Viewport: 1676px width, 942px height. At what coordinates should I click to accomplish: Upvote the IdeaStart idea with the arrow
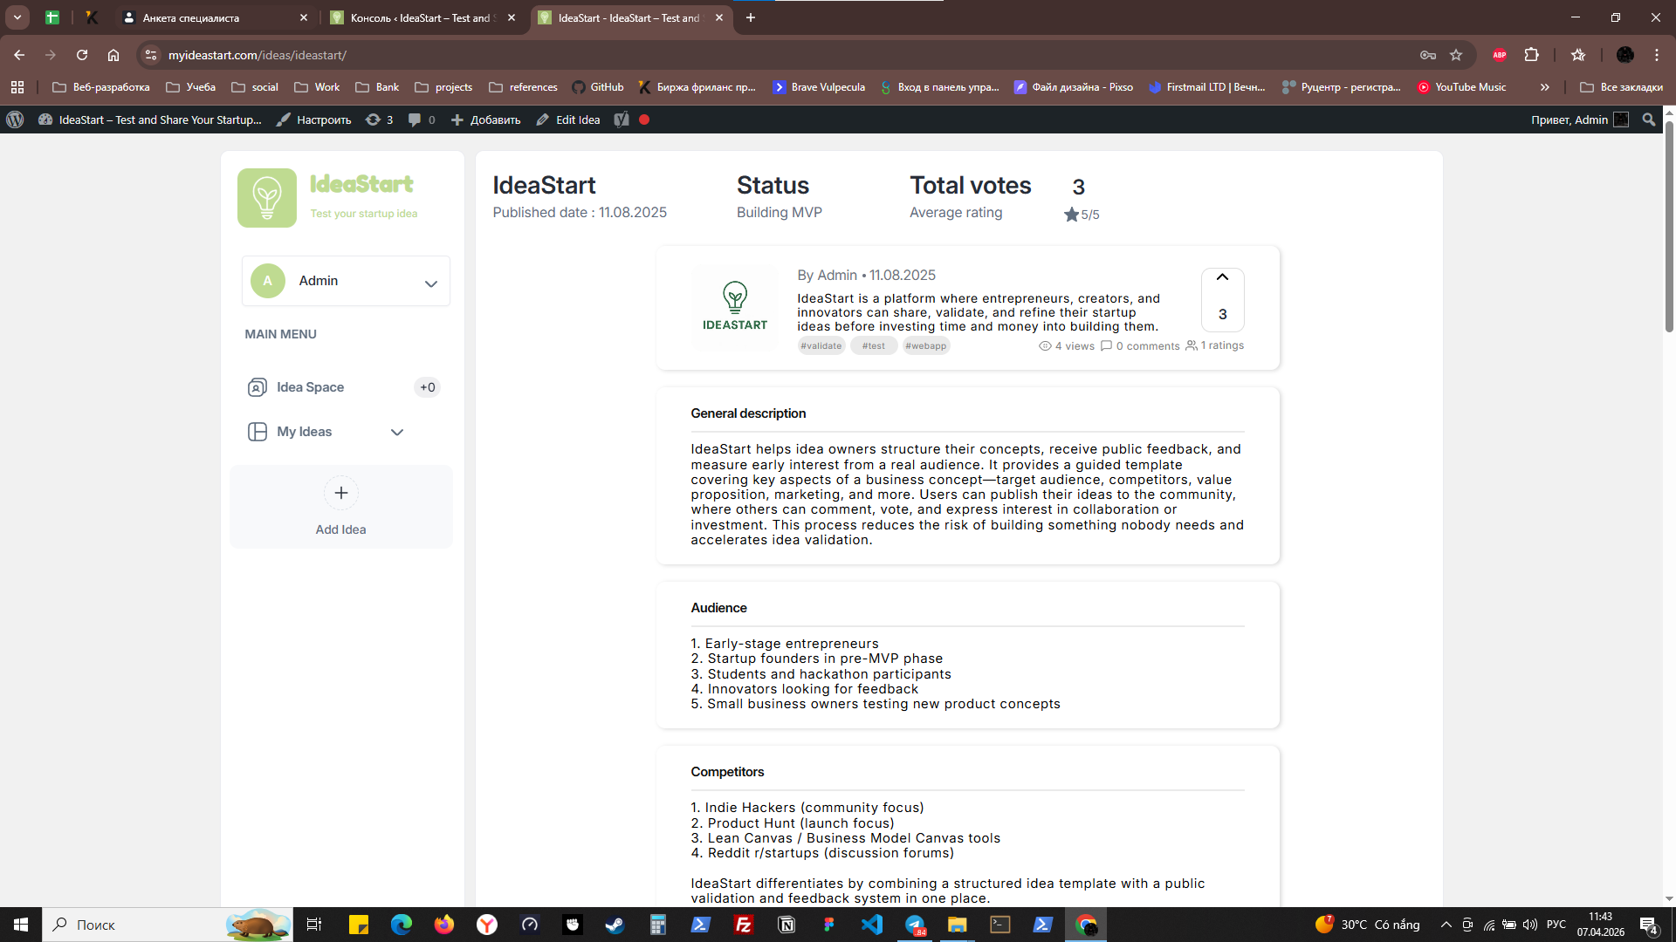tap(1222, 277)
